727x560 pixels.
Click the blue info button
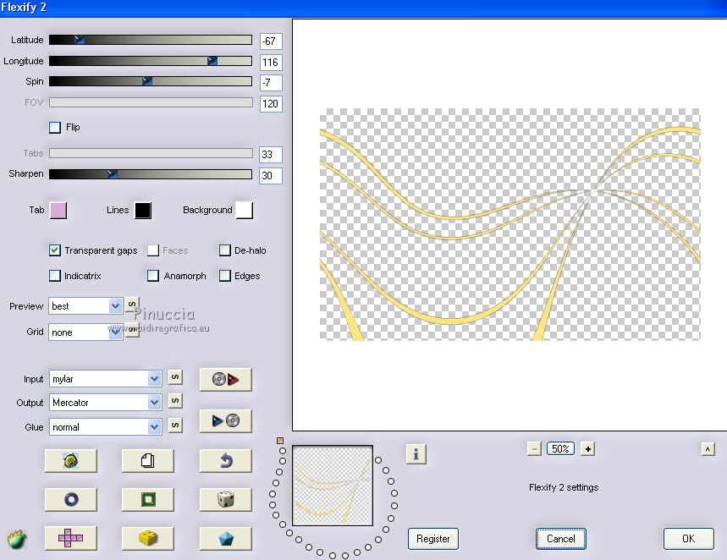416,454
